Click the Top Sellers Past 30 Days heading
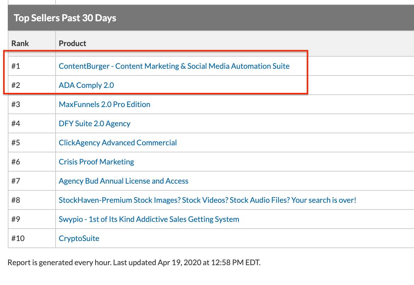 pyautogui.click(x=65, y=18)
